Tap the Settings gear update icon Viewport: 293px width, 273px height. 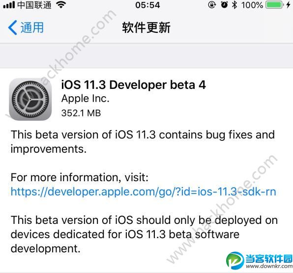point(30,99)
